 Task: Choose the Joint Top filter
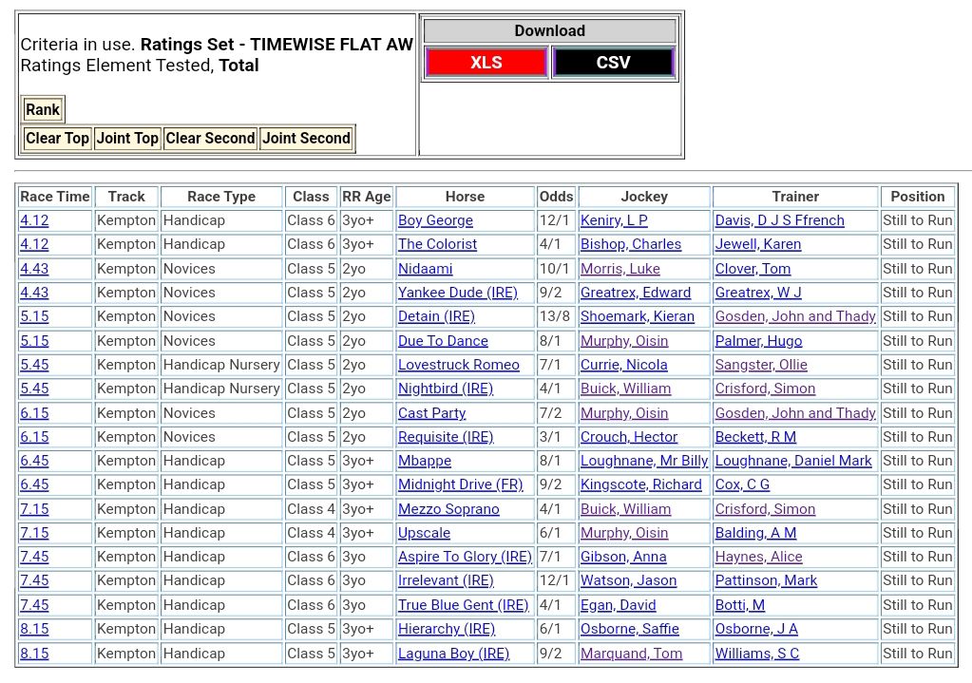point(127,139)
